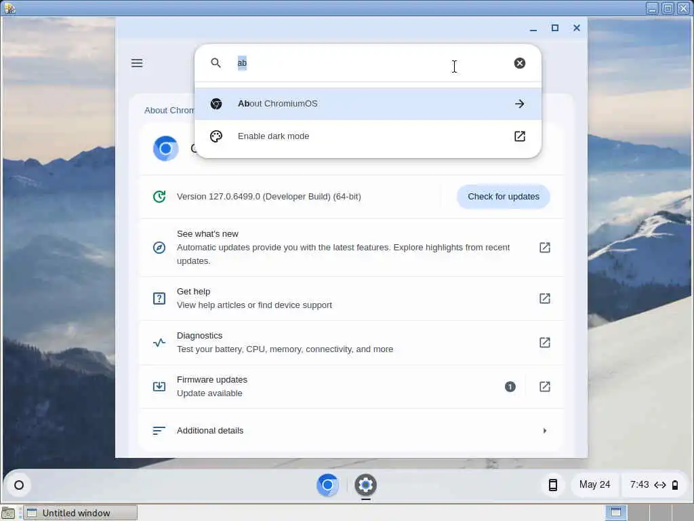
Task: Click the search magnifier icon
Action: pos(216,63)
